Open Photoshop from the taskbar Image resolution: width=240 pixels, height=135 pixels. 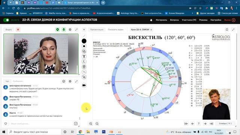tap(103, 132)
